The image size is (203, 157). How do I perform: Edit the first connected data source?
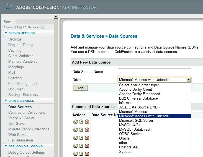click(x=76, y=122)
